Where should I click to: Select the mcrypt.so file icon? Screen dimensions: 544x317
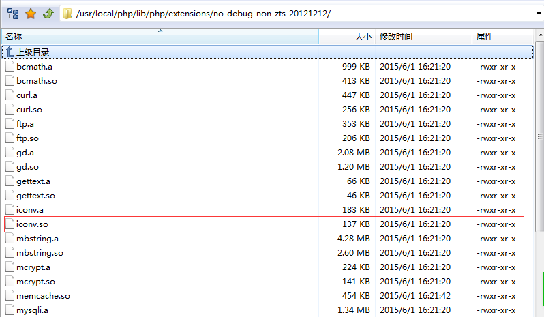(x=10, y=282)
